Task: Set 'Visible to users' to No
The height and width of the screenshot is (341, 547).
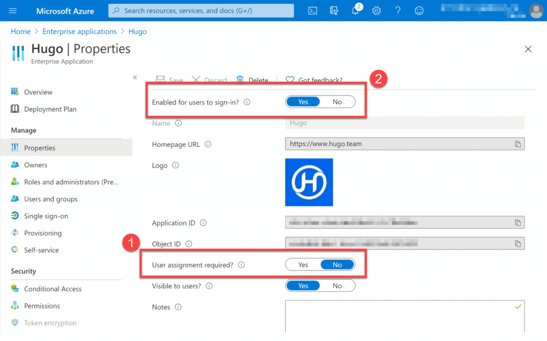Action: click(338, 285)
